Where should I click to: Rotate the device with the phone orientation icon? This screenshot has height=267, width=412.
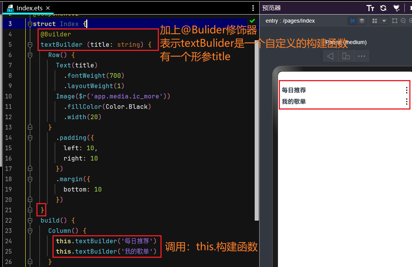coord(346,56)
